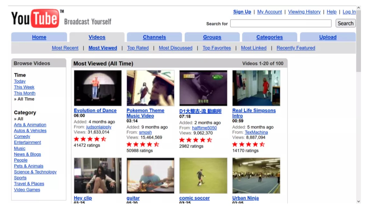366x213 pixels.
Task: Open uploader judsonlaipply's profile link
Action: pyautogui.click(x=99, y=127)
